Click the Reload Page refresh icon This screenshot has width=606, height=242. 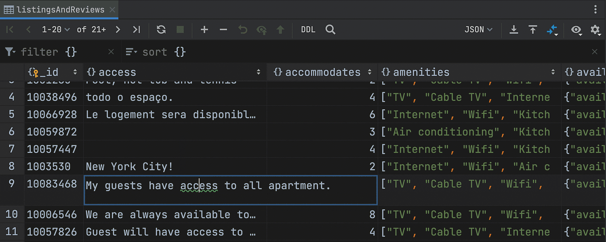(161, 29)
